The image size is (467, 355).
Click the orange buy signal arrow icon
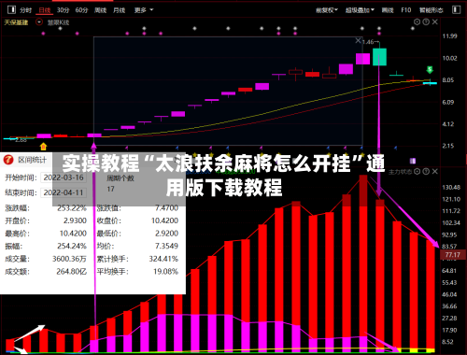pyautogui.click(x=43, y=146)
